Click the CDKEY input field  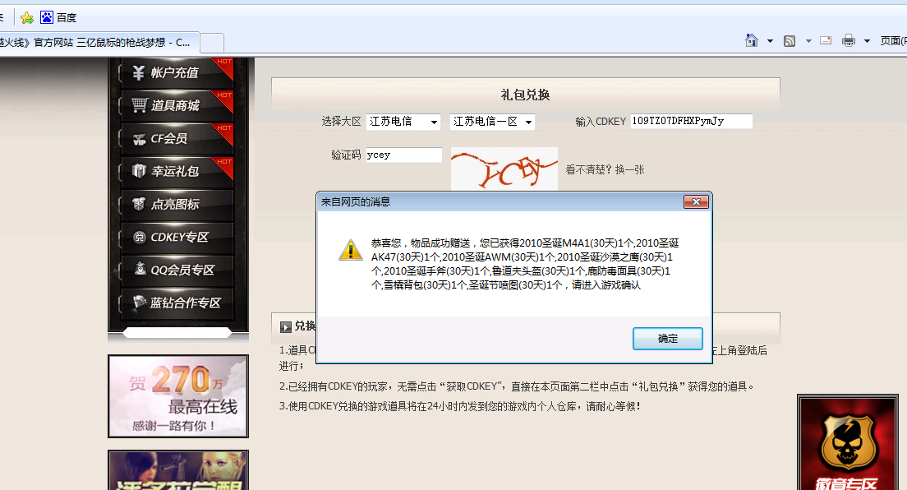pyautogui.click(x=691, y=121)
